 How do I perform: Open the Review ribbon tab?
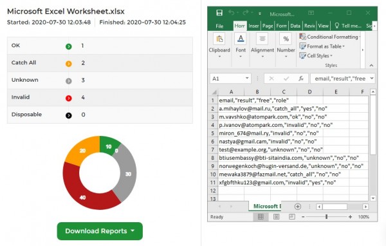pyautogui.click(x=309, y=26)
